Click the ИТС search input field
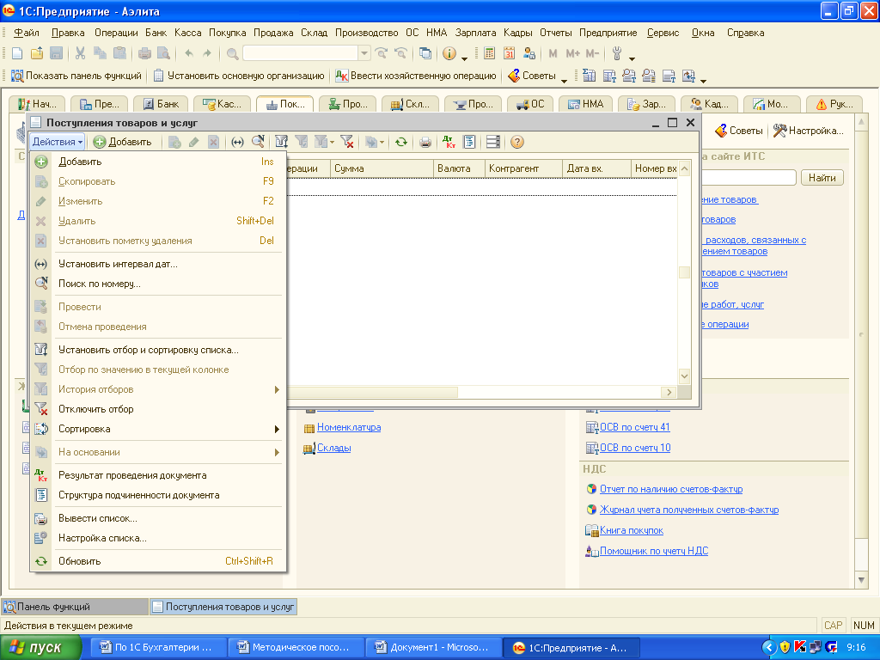Image resolution: width=880 pixels, height=660 pixels. [749, 178]
